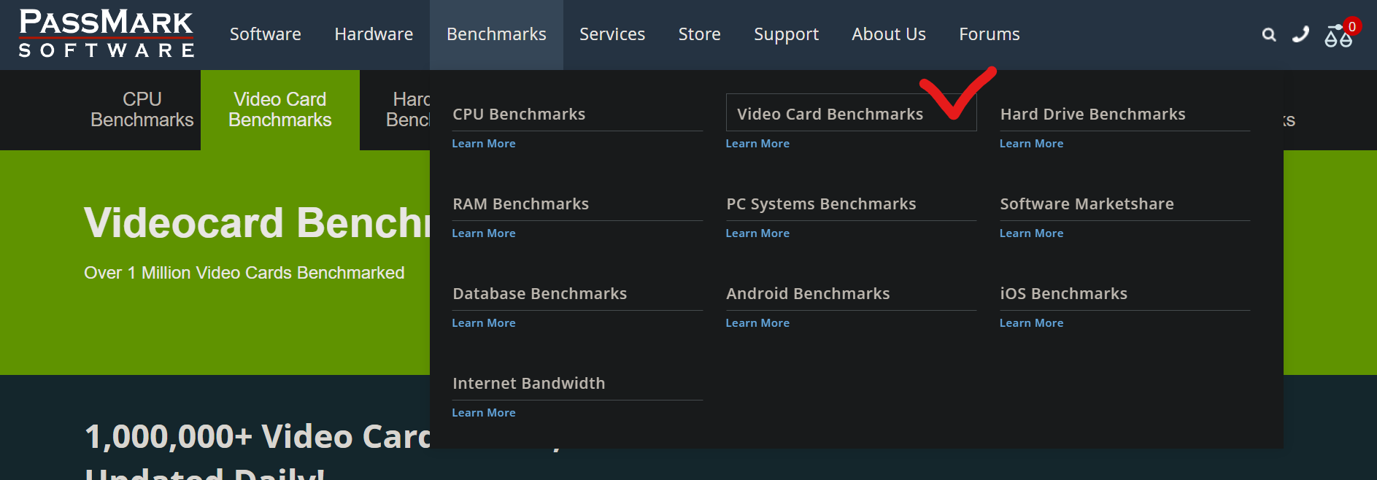Click Learn More under iOS Benchmarks
The image size is (1377, 480).
coord(1031,323)
